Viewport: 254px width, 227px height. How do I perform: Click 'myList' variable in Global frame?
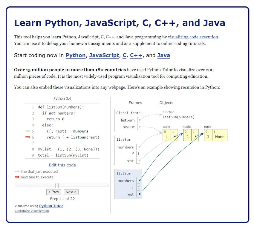click(x=128, y=127)
